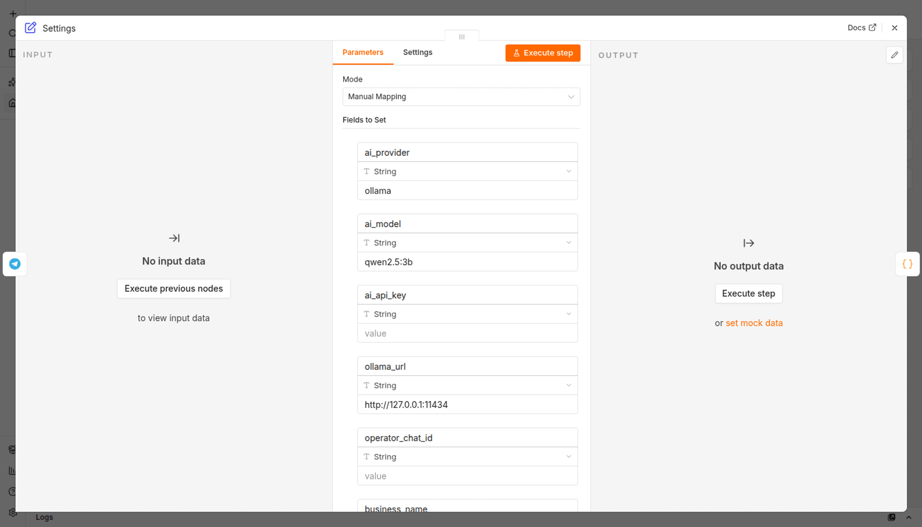This screenshot has height=527, width=922.
Task: Click the plus icon in the left sidebar
Action: pos(13,14)
